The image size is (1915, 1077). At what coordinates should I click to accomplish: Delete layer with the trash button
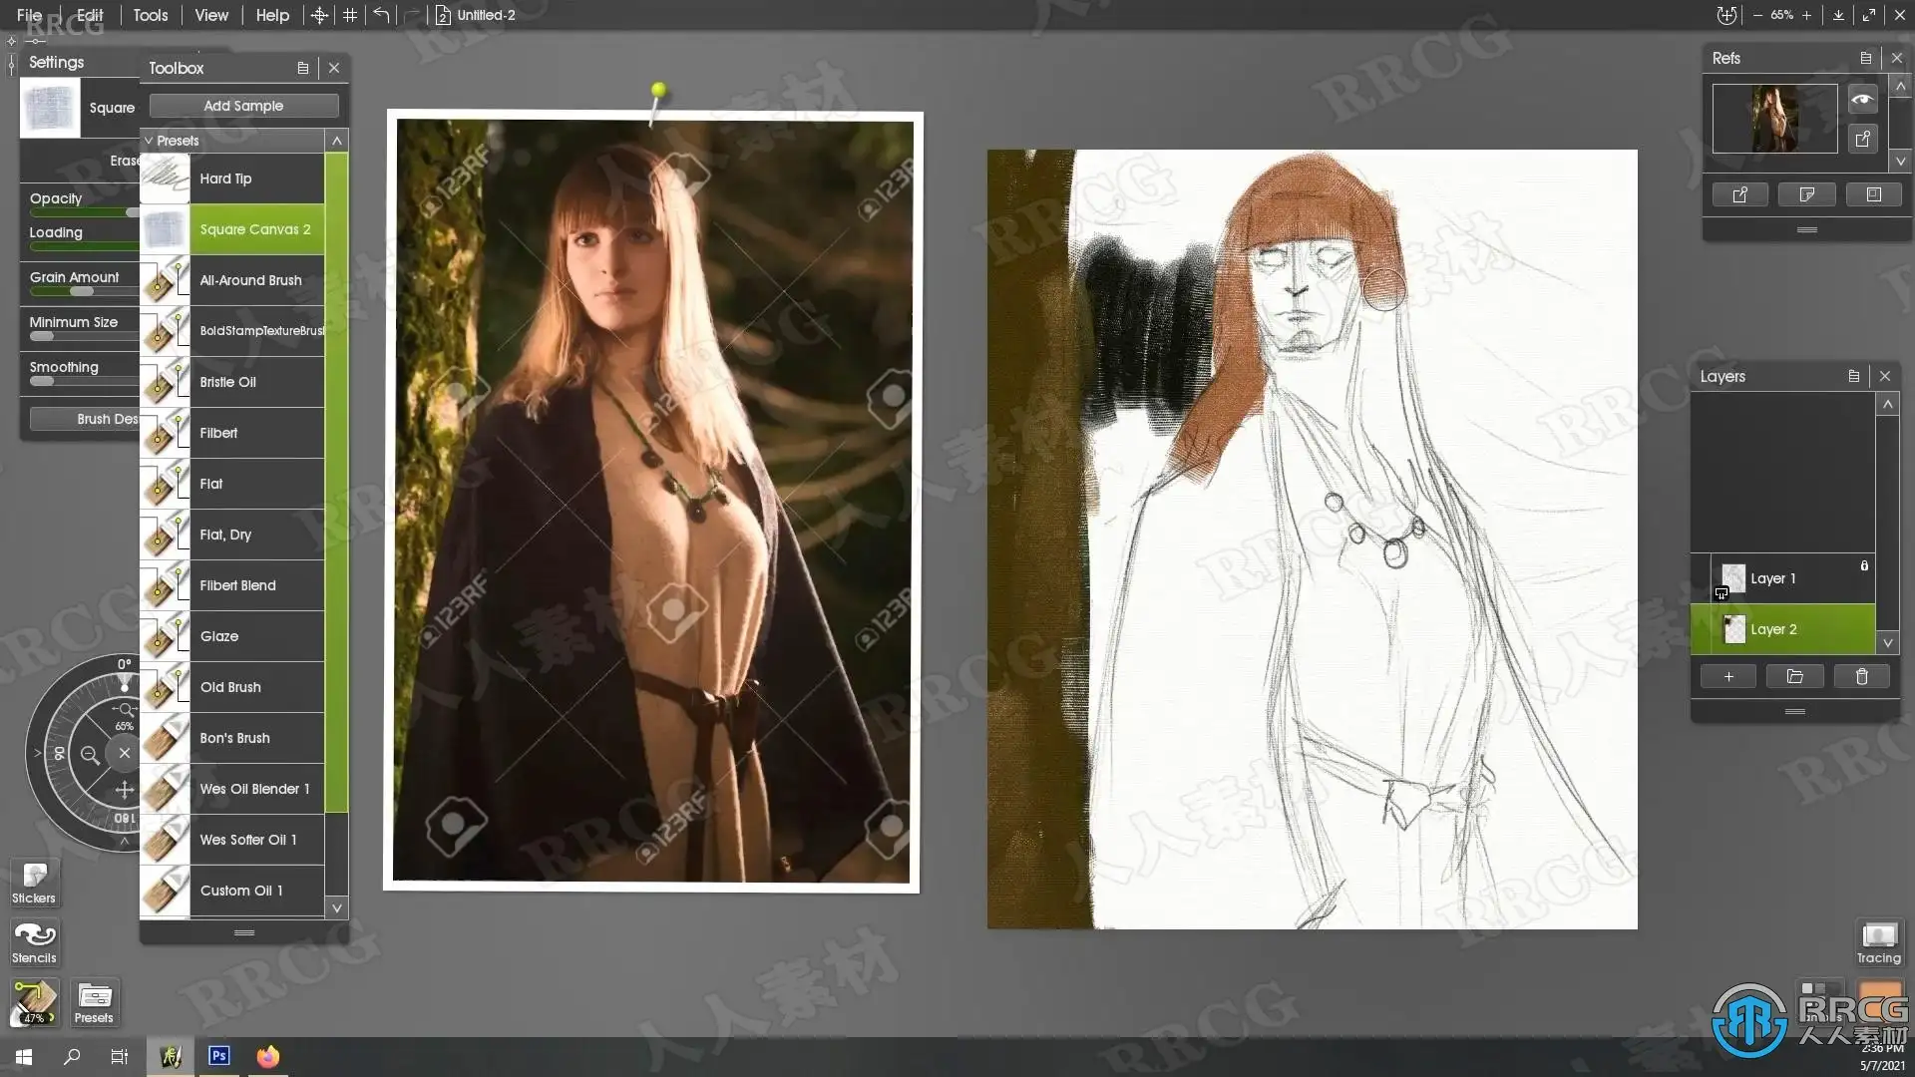pos(1861,677)
